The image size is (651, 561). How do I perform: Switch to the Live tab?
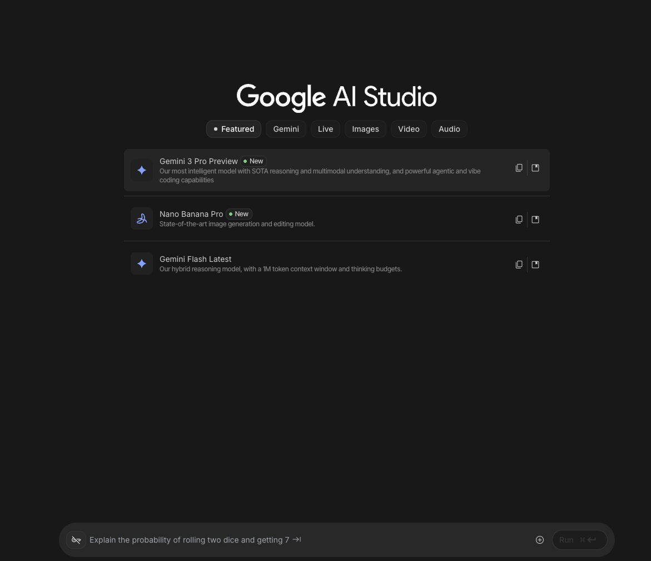click(x=326, y=129)
